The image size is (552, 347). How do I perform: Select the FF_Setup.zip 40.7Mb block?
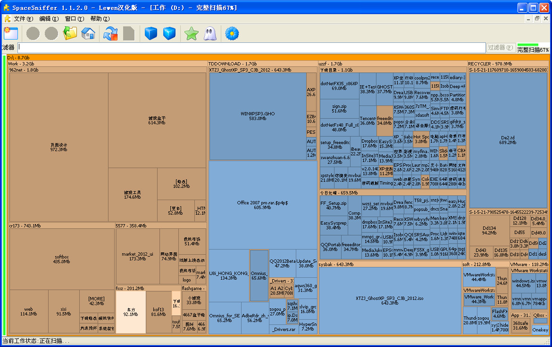[x=334, y=205]
